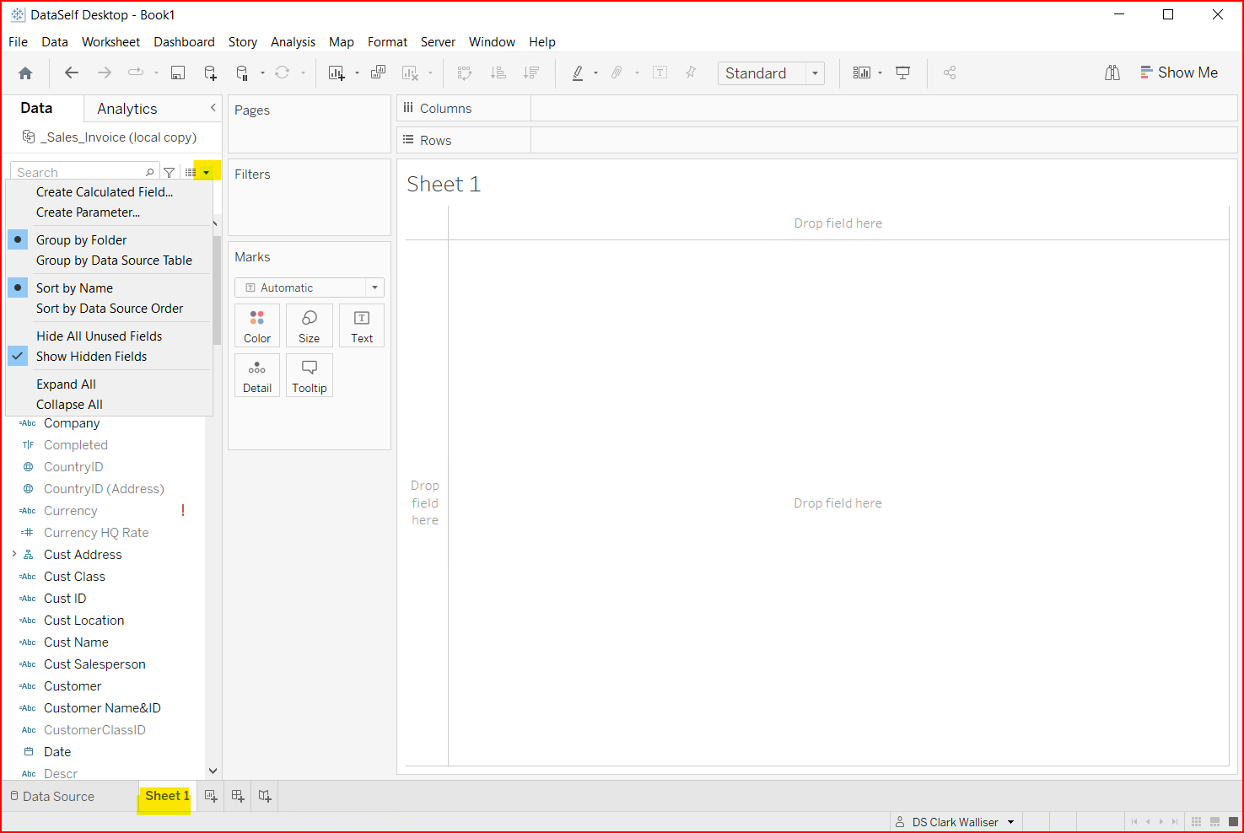
Task: Click the Save workbook icon
Action: point(178,73)
